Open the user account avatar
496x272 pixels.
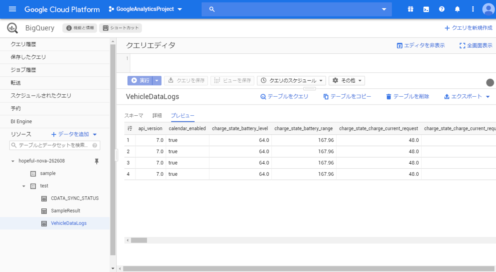pyautogui.click(x=489, y=10)
